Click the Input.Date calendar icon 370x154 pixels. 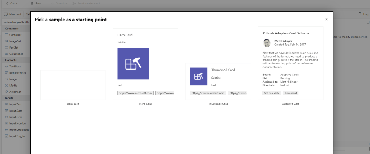point(6,111)
